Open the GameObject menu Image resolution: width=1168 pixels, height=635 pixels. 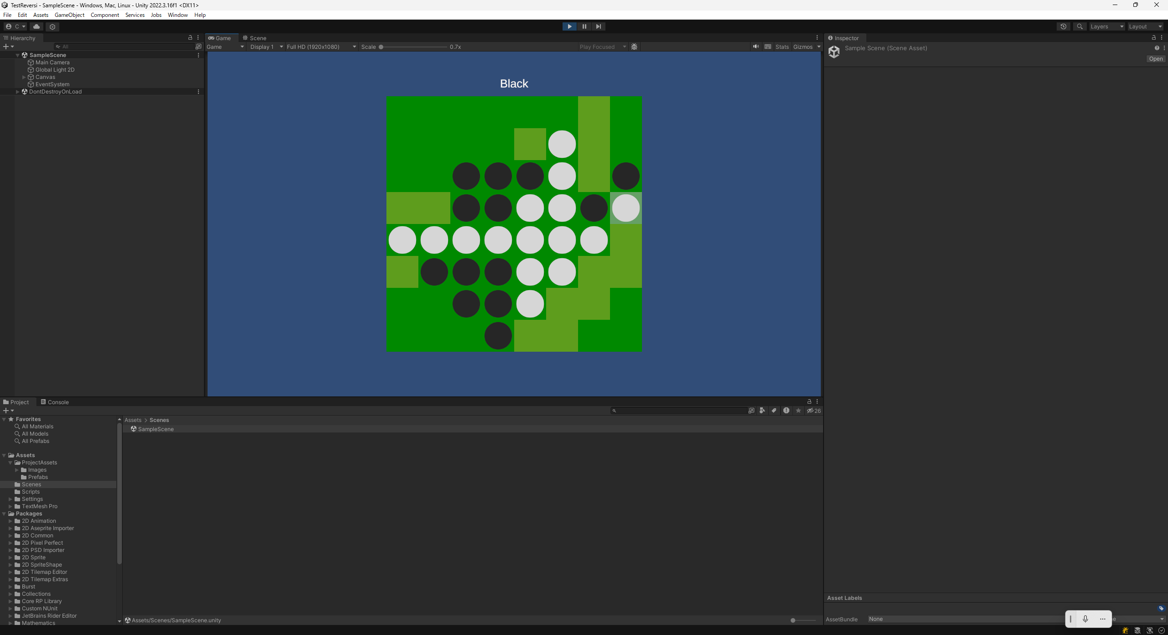click(x=69, y=15)
